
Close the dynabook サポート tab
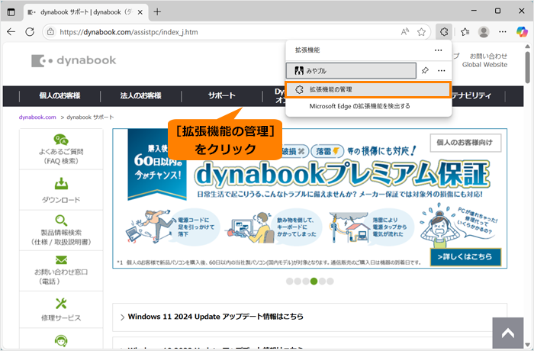click(x=140, y=12)
